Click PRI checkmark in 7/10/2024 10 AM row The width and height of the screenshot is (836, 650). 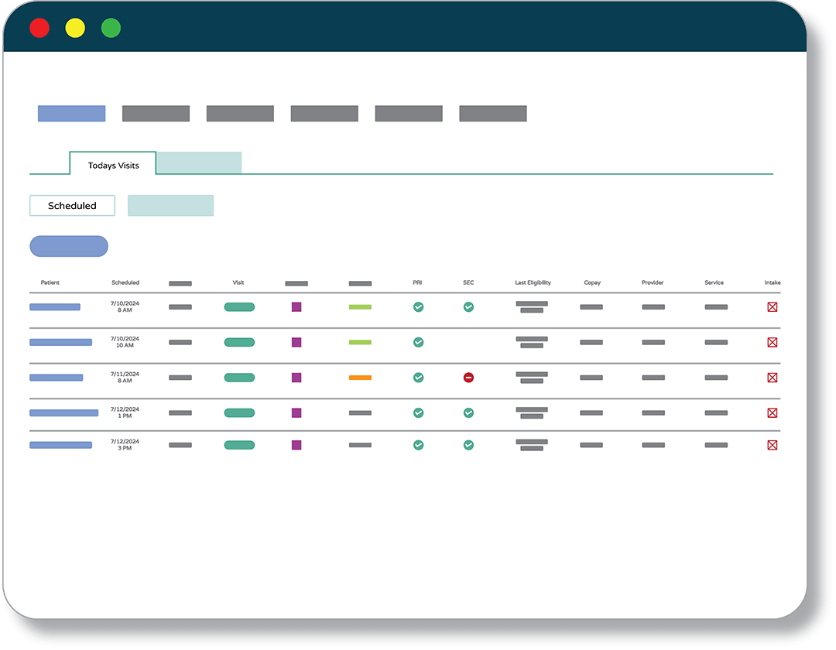[x=418, y=342]
